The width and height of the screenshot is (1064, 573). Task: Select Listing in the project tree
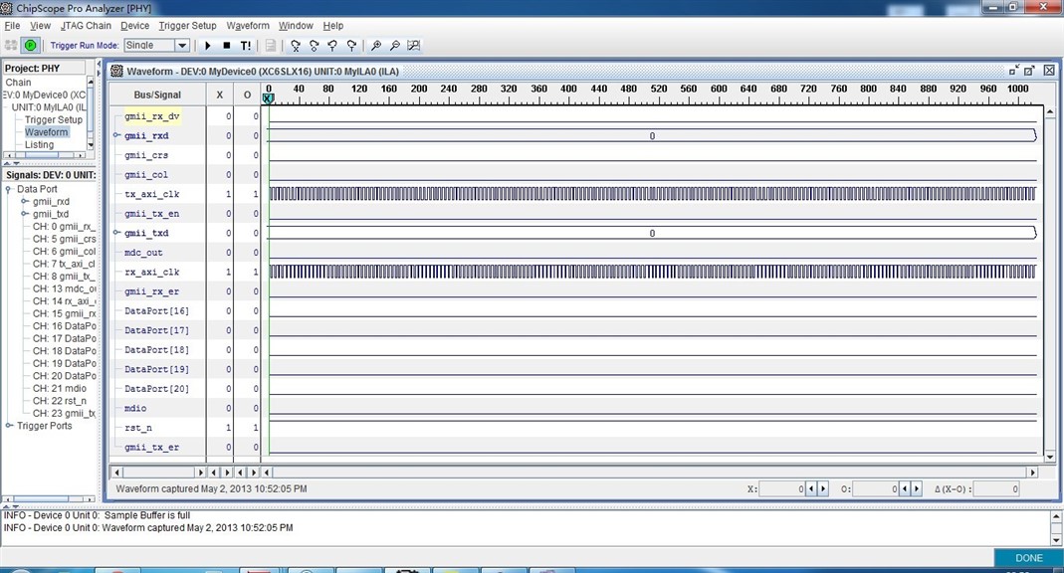coord(39,144)
